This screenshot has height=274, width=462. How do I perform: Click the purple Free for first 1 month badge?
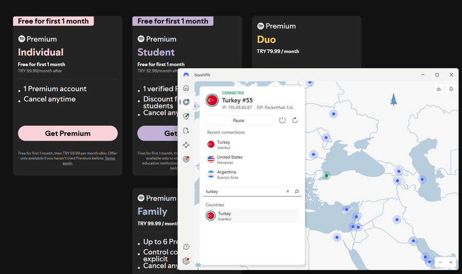173,21
